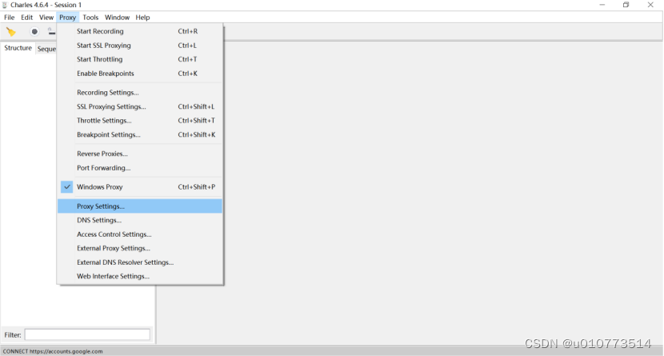Open External Proxy Settings...
Viewport: 664px width, 356px height.
pyautogui.click(x=140, y=248)
